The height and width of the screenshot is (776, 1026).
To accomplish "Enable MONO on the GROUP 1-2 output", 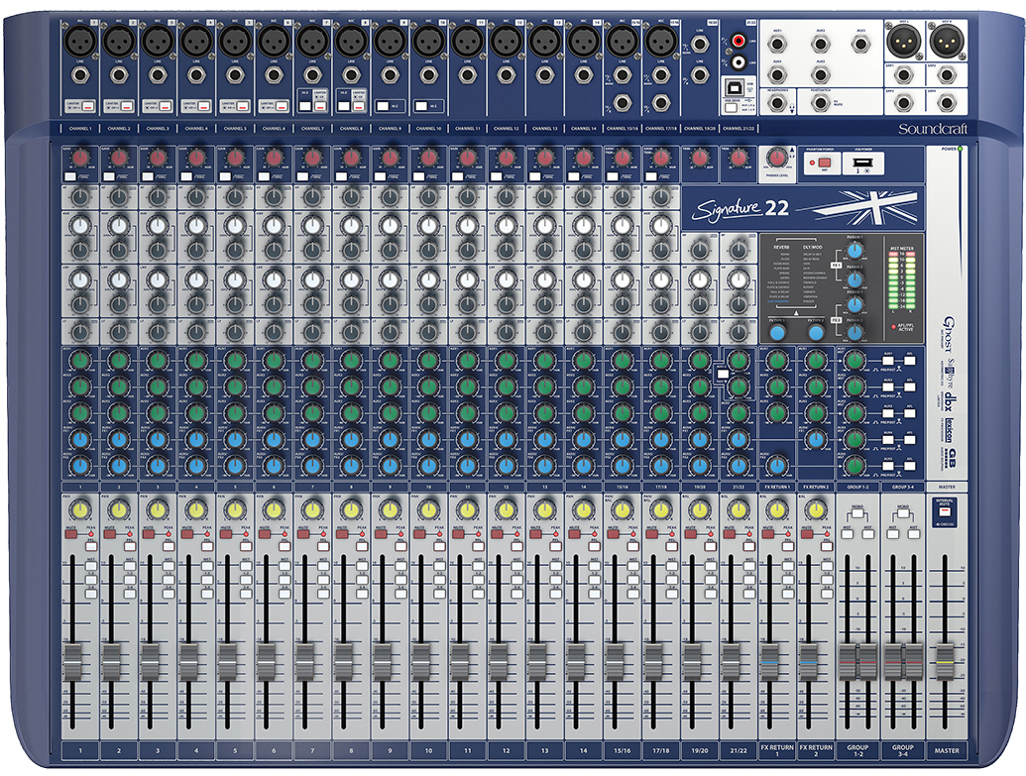I will [x=858, y=513].
